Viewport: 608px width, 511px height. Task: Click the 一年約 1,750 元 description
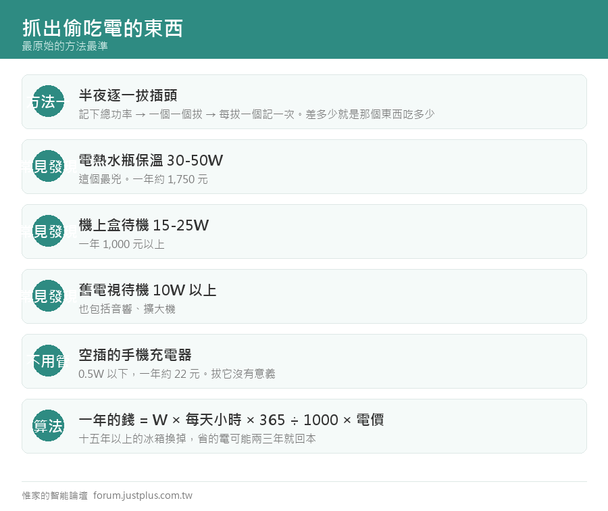click(x=170, y=179)
